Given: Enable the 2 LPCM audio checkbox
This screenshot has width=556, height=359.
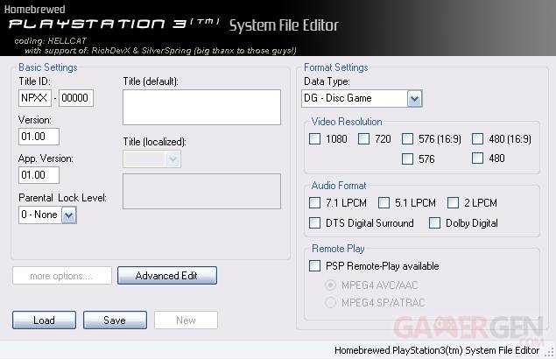Looking at the screenshot, I should pos(453,203).
